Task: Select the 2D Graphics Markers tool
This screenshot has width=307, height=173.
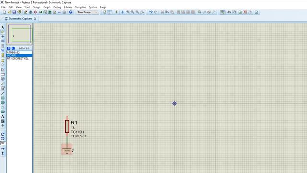Action: click(3, 125)
